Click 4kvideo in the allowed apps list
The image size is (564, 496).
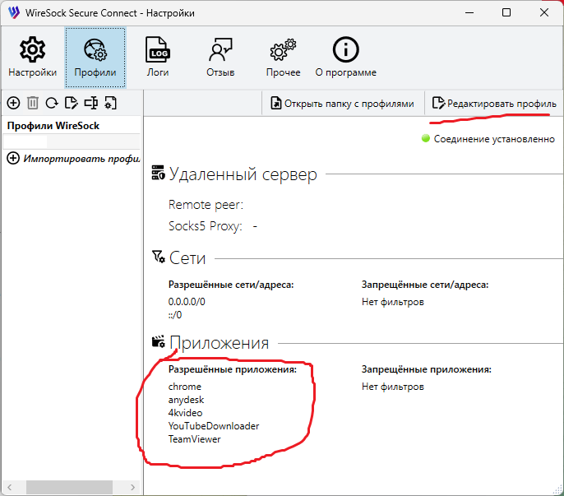[185, 412]
